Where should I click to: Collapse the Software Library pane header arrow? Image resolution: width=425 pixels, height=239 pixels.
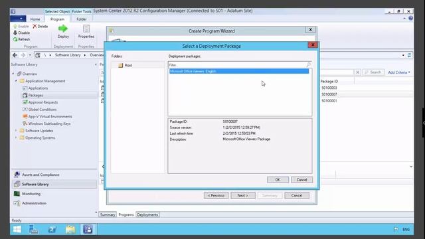tap(96, 64)
